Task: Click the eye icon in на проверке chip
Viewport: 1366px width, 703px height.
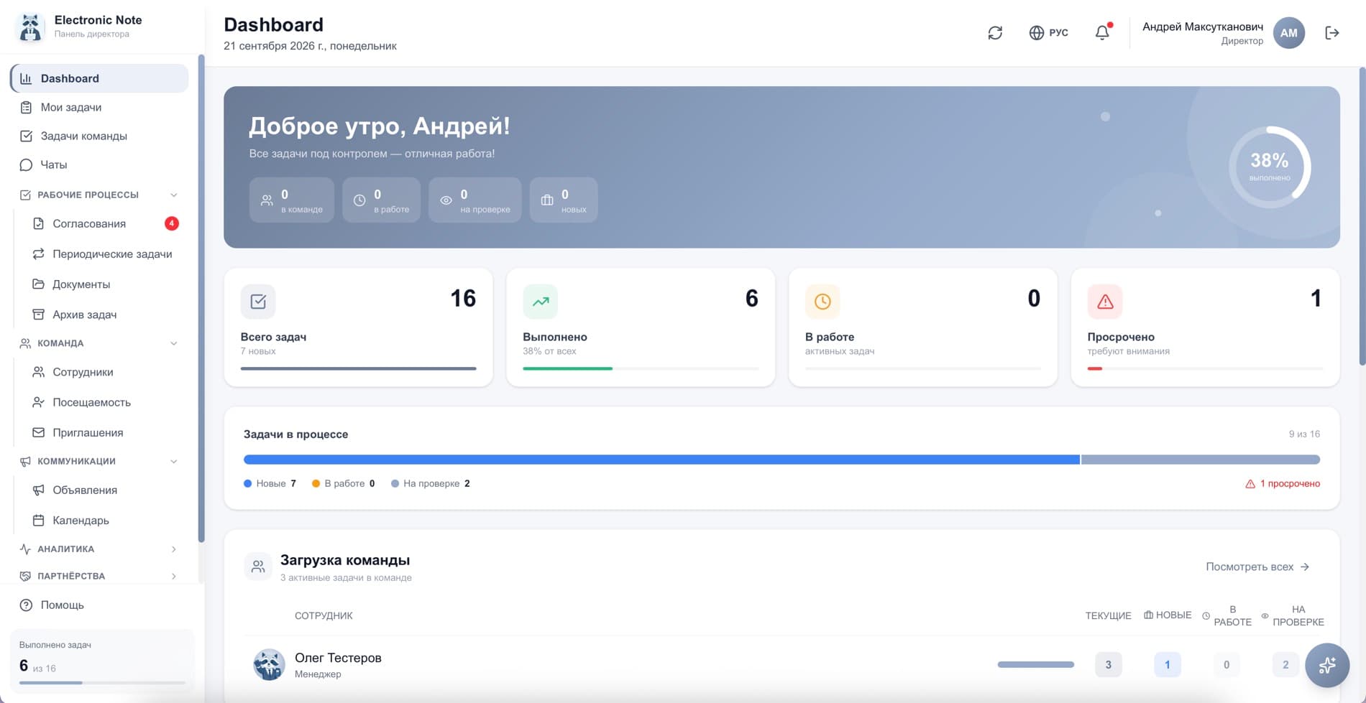Action: (446, 200)
